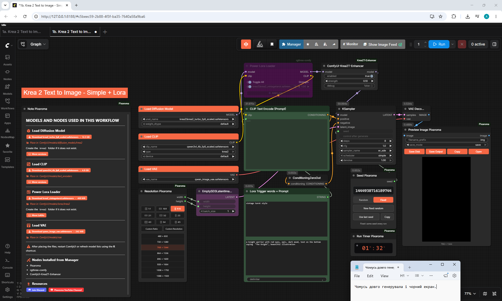Viewport: 502px width, 301px height.
Task: Toggle link visibility icon in bottom-right canvas controls
Action: click(494, 294)
